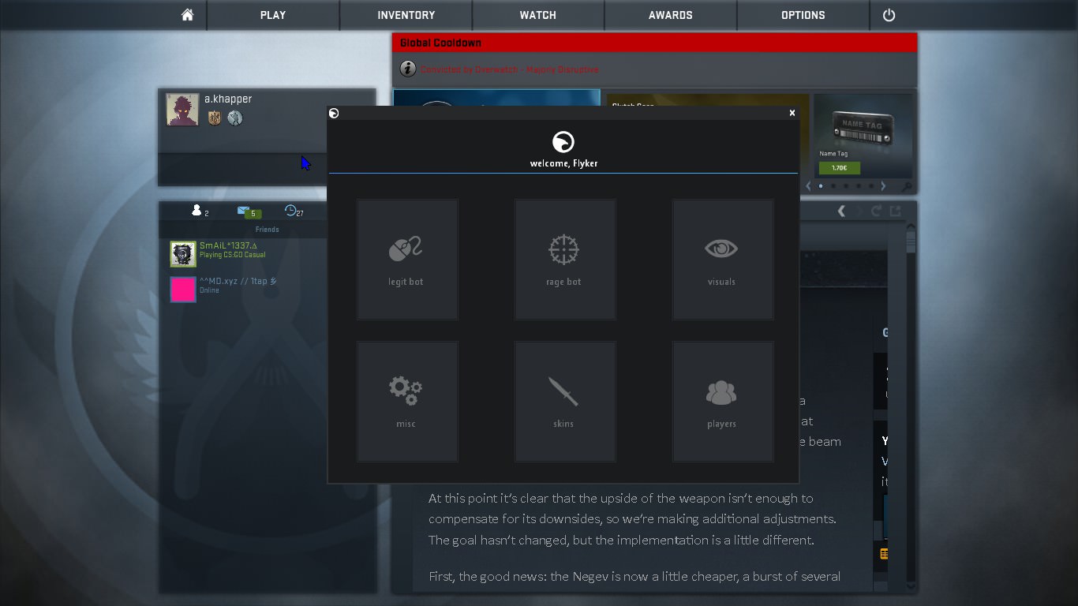Buy the Name Tag for 1.70€
This screenshot has height=606, width=1078.
click(839, 168)
